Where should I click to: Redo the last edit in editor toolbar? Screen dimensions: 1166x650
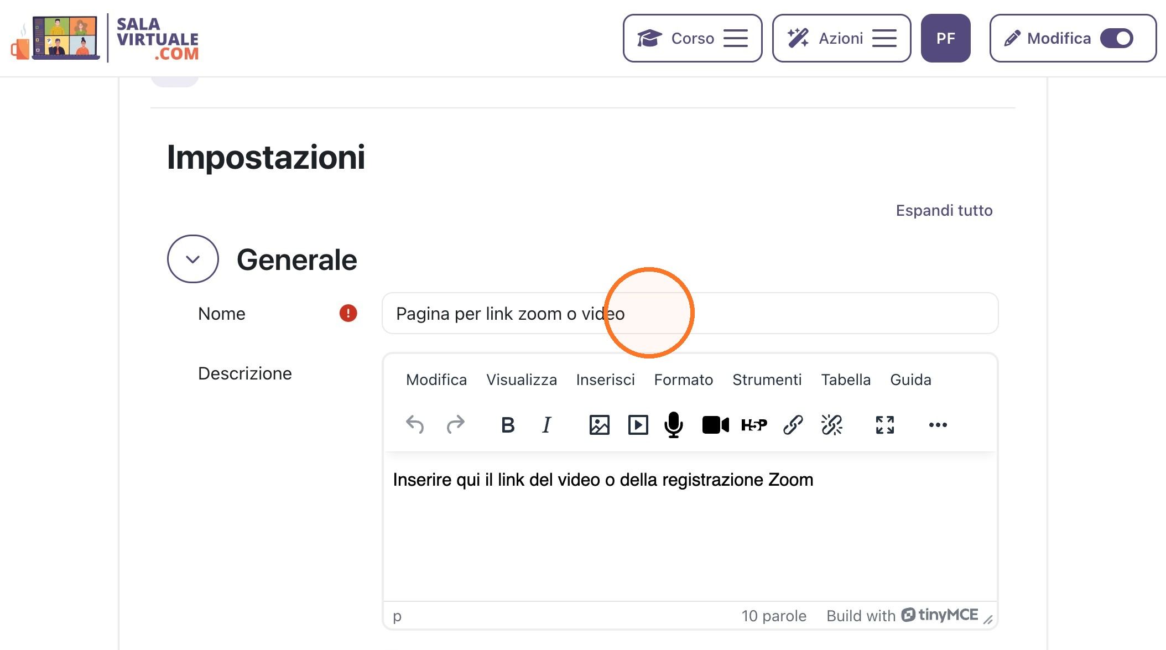[455, 425]
